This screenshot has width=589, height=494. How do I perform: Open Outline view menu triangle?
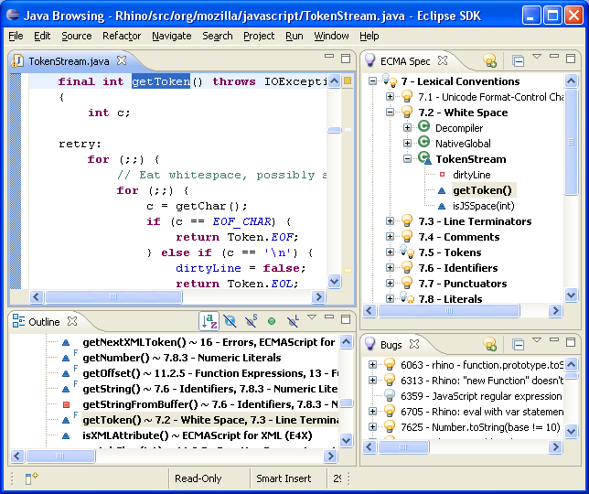312,317
